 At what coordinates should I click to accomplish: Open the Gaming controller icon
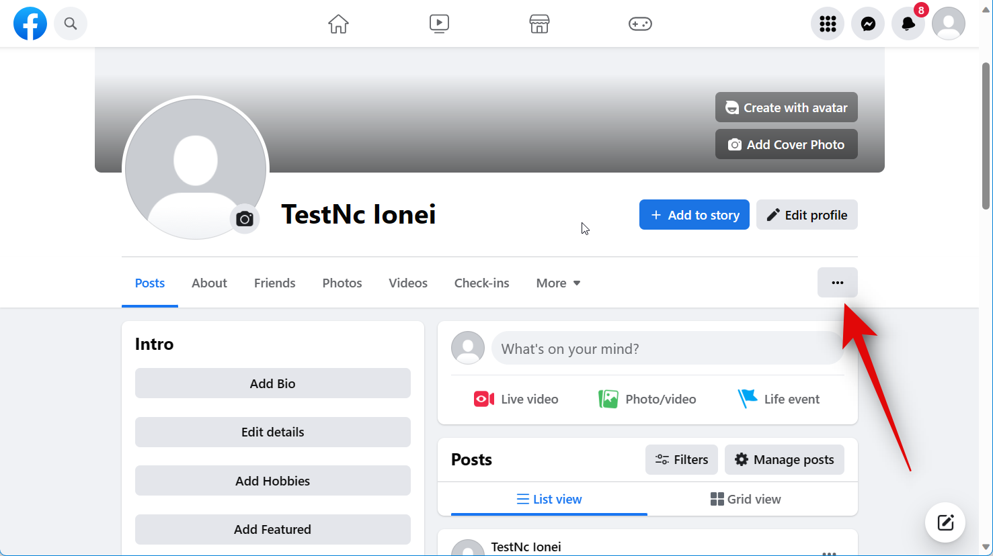(x=640, y=24)
